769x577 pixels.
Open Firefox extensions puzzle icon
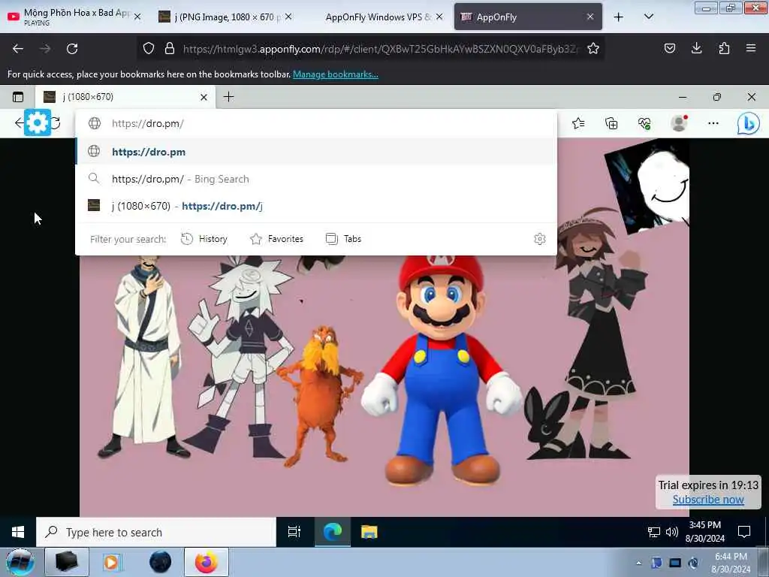(724, 48)
